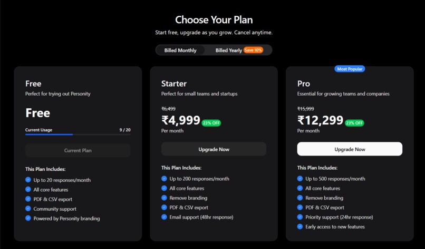Click the 23% OFF badge on Starter
The height and width of the screenshot is (249, 425).
[x=211, y=123]
